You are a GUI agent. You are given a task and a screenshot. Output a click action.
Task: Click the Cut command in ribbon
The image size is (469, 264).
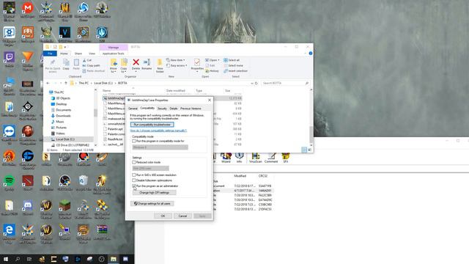(87, 60)
